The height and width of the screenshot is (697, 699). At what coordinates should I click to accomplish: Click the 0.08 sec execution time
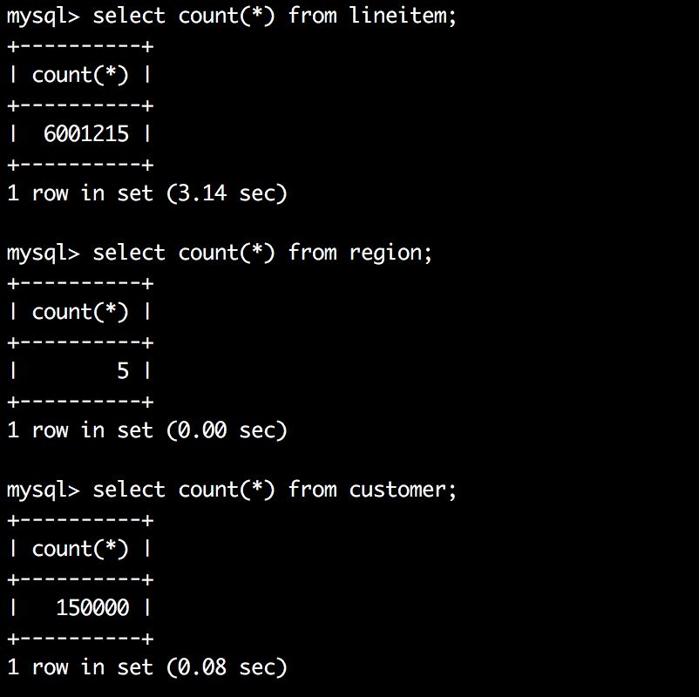pos(227,667)
